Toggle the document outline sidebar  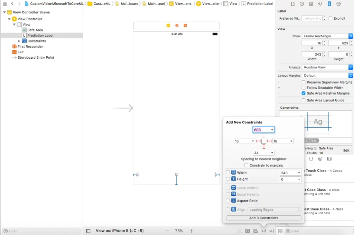coord(88,231)
